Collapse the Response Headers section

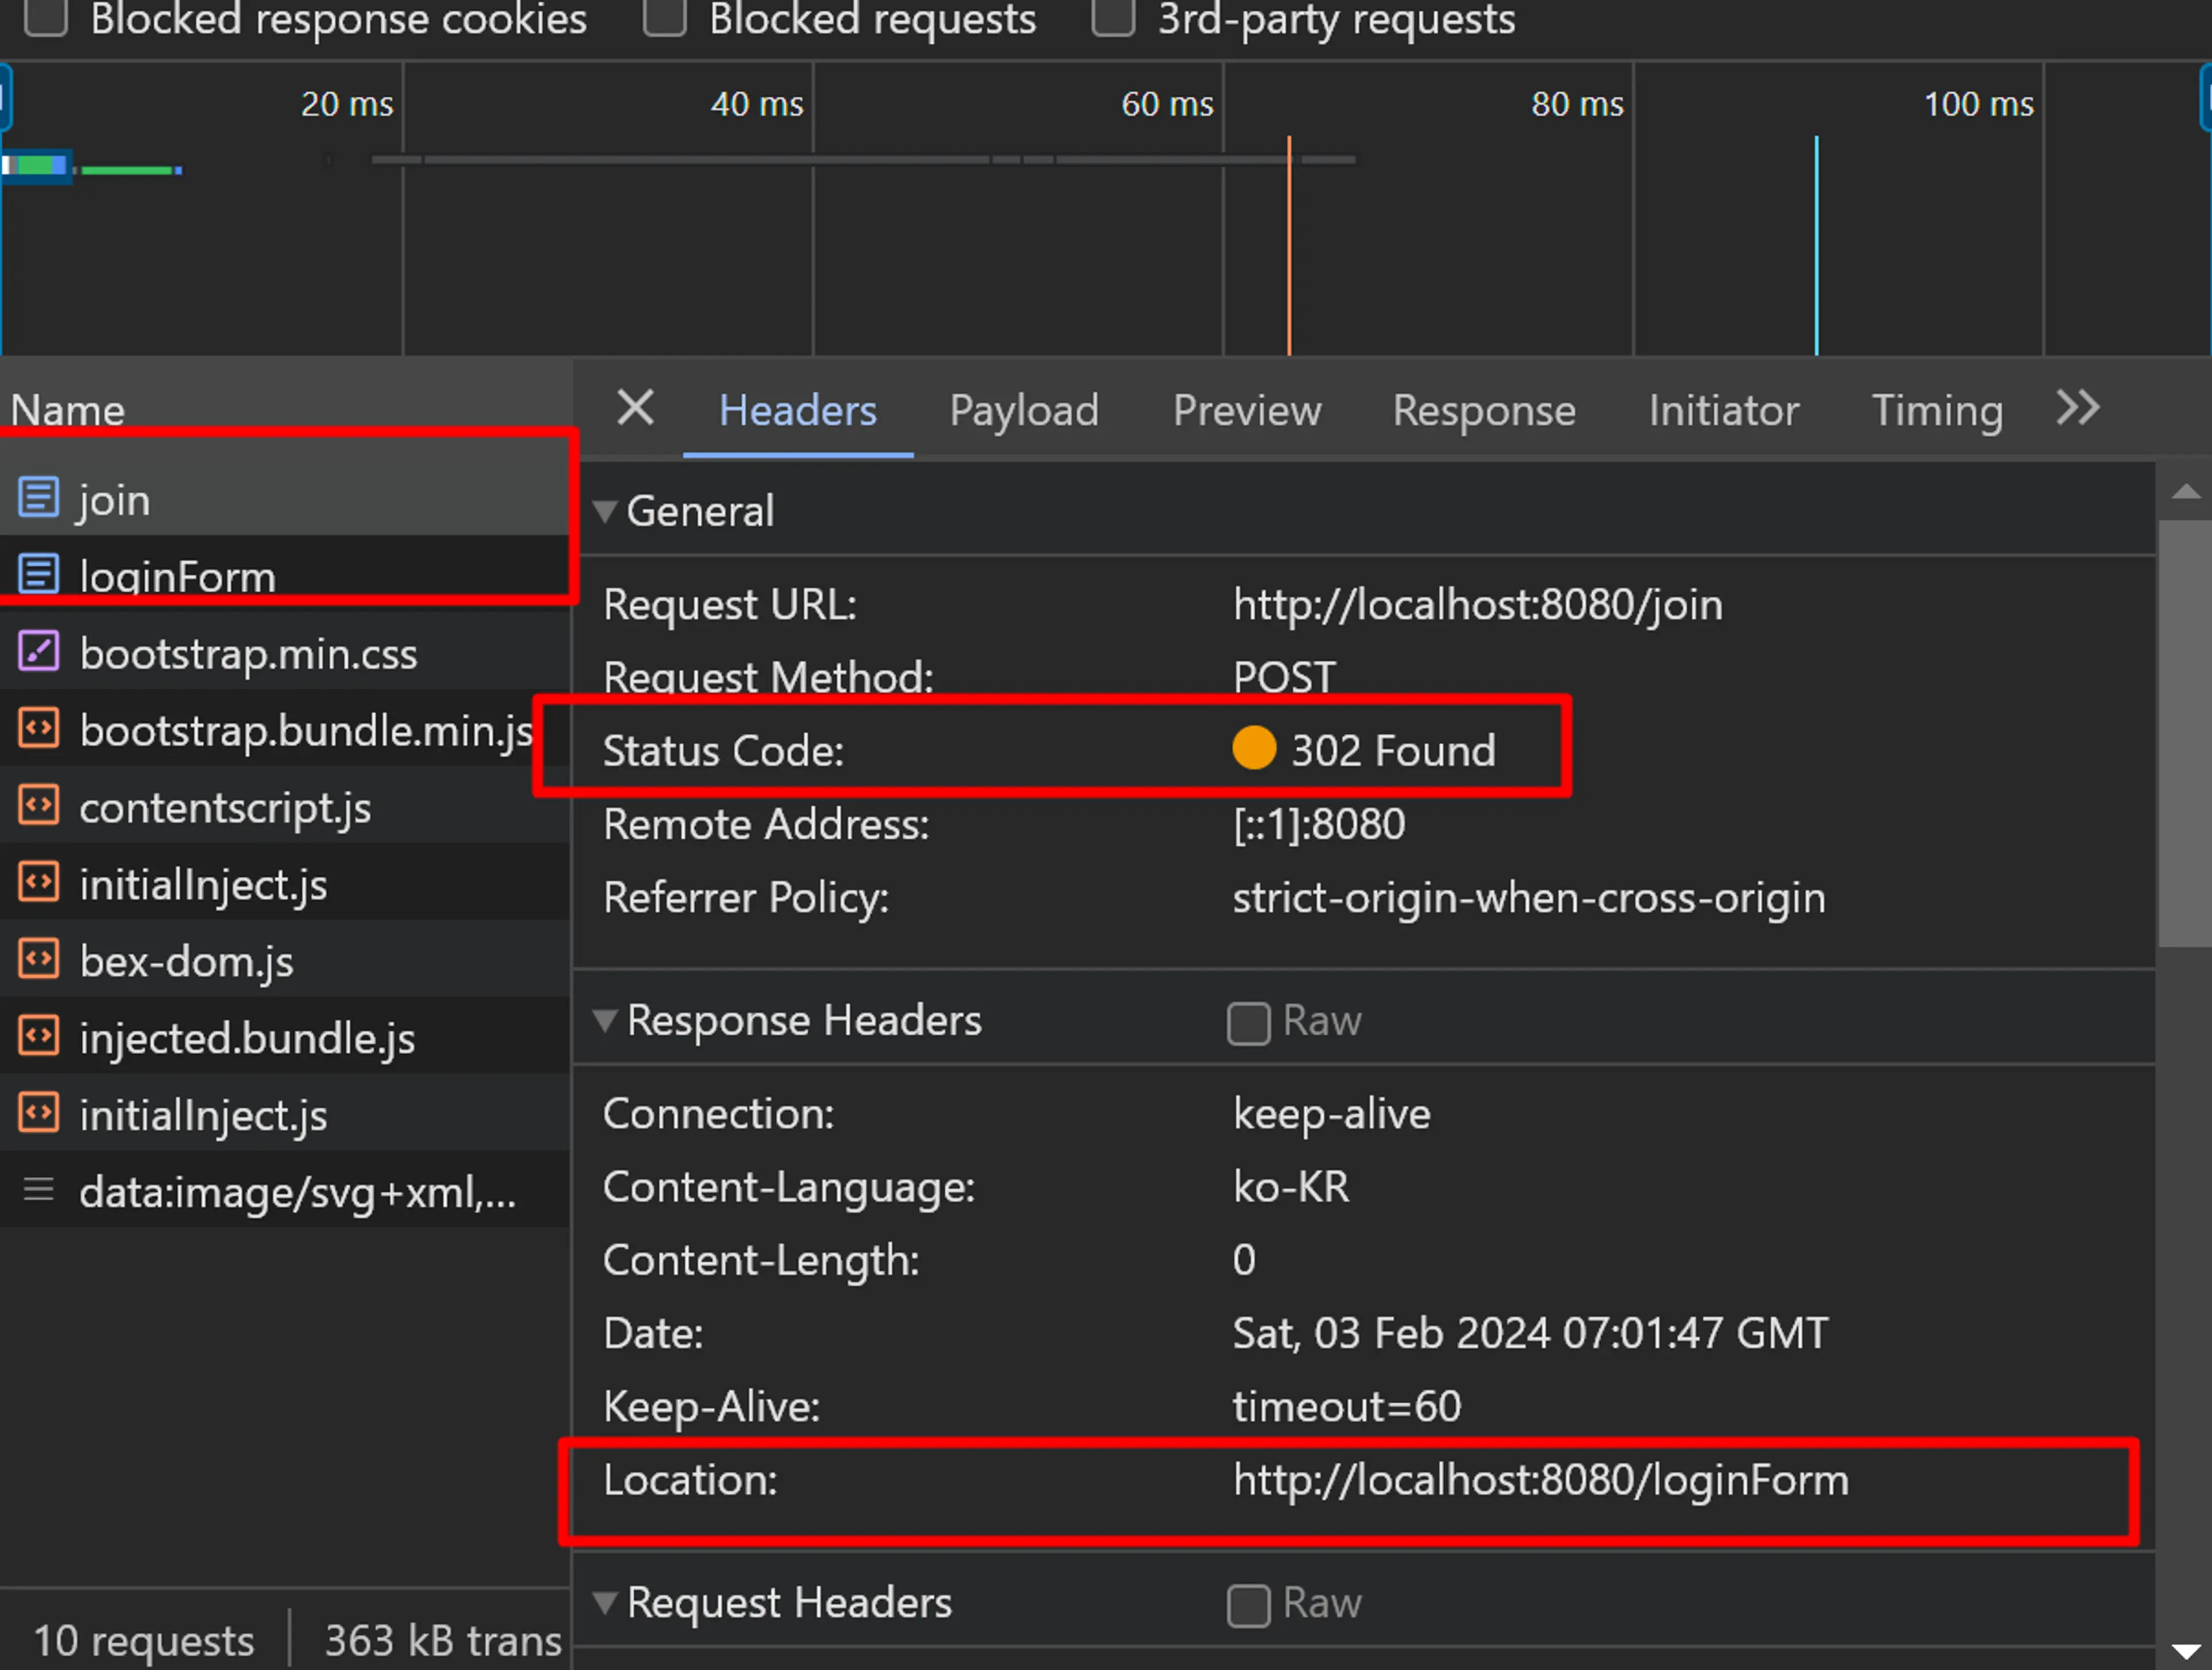tap(604, 1021)
